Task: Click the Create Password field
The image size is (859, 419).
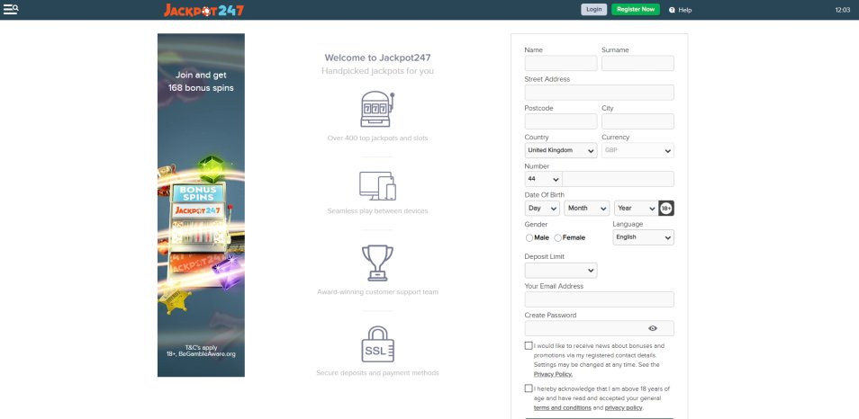Action: coord(600,328)
